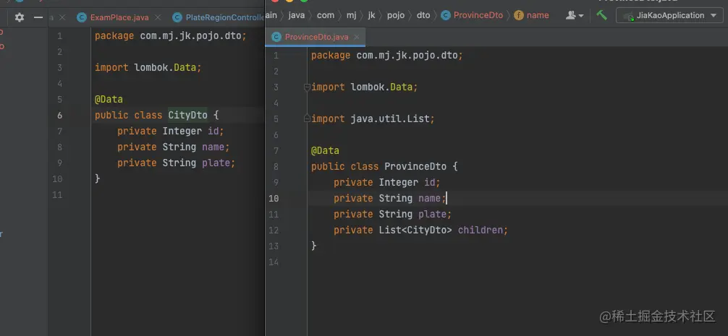Click the ProvinceDto.java tab class icon
The image size is (728, 336).
point(276,37)
